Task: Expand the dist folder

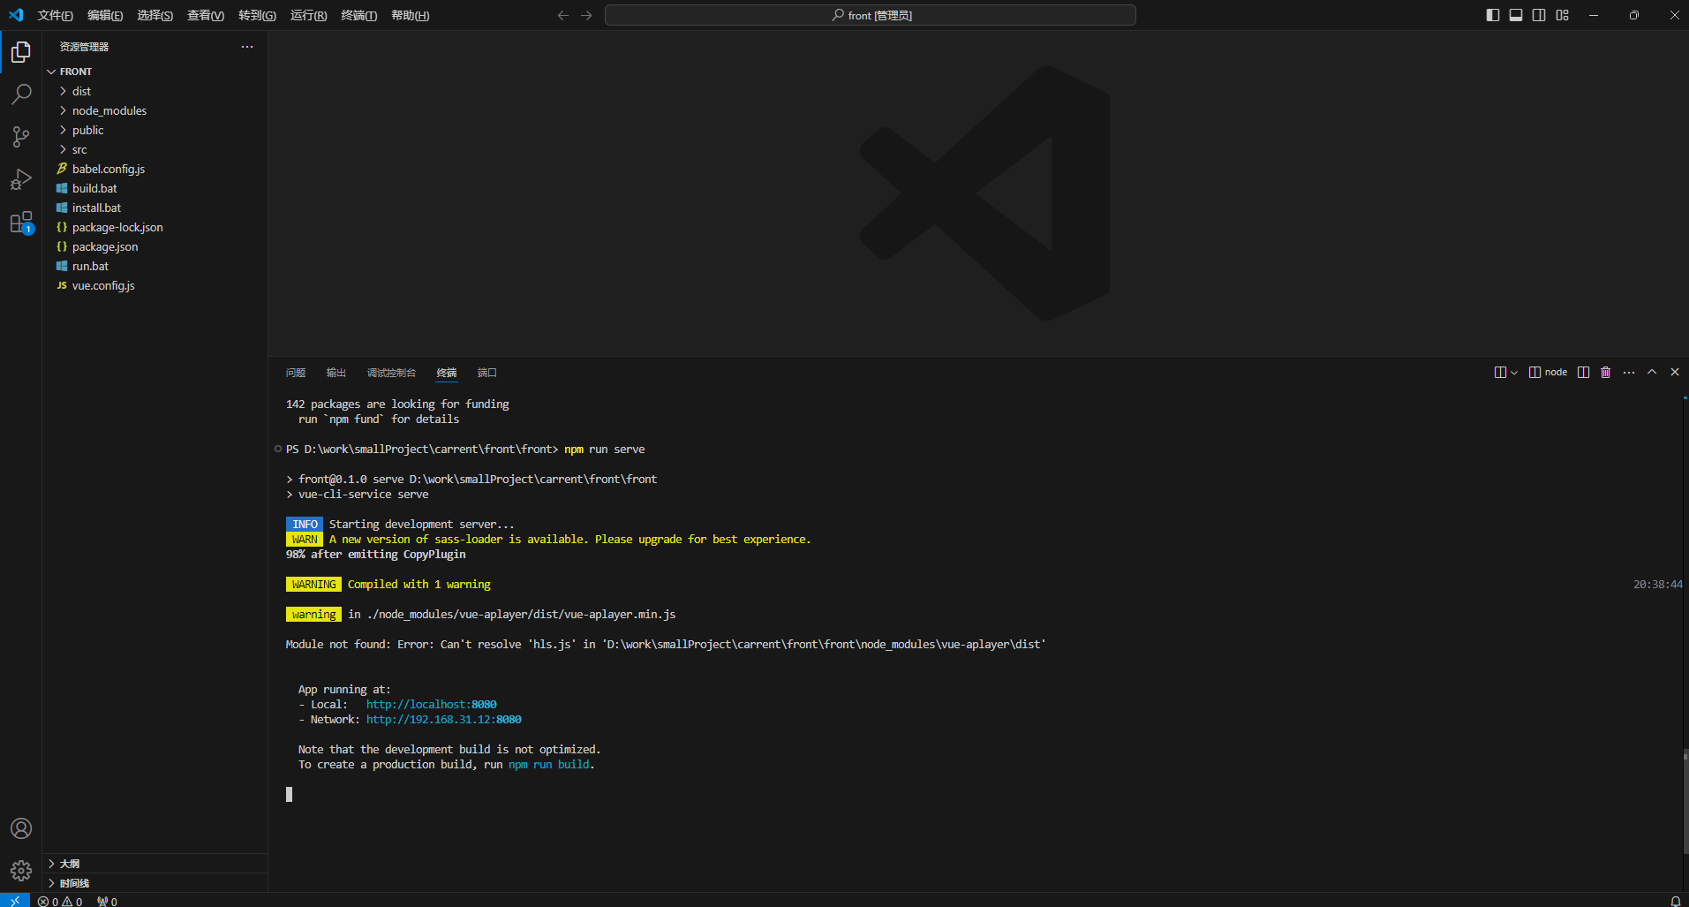Action: tap(155, 91)
